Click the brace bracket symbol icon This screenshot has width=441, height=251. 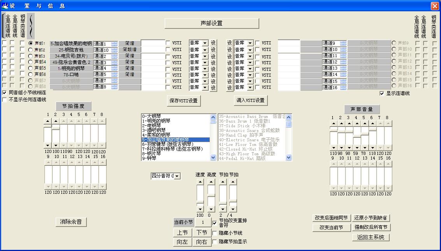pyautogui.click(x=30, y=25)
